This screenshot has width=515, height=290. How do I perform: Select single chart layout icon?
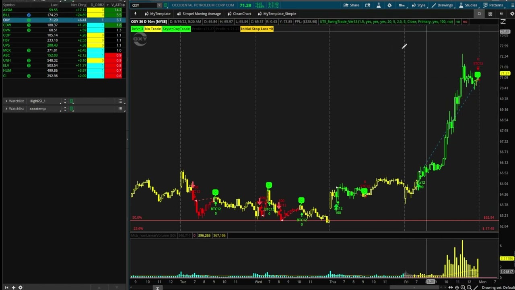point(479,14)
